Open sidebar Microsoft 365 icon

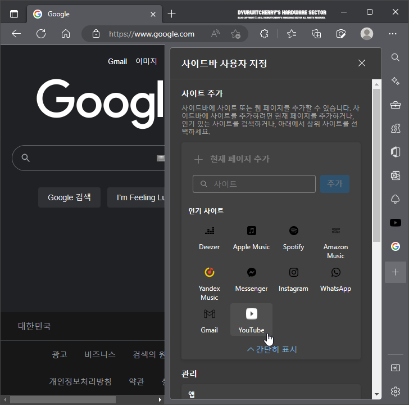point(396,152)
